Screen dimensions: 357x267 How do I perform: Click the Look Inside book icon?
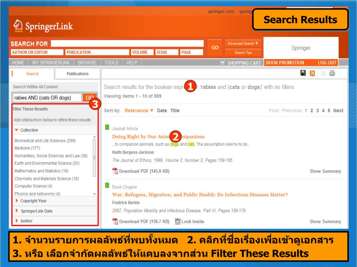[177, 221]
